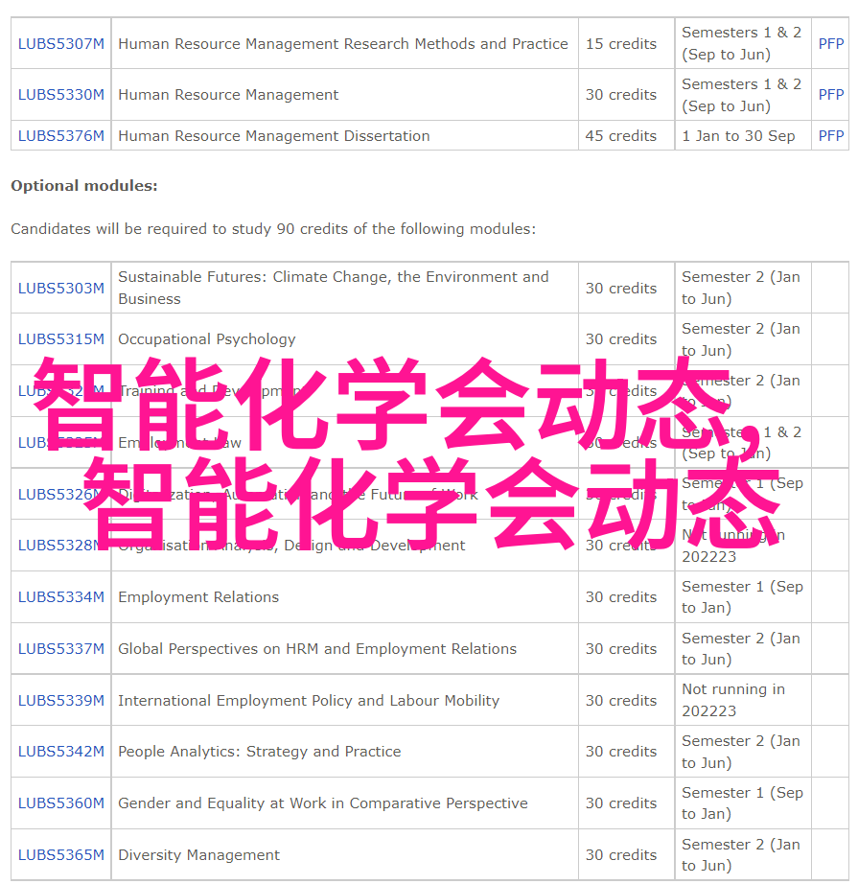Image resolution: width=858 pixels, height=884 pixels.
Task: Select the '45 credits' cell
Action: pyautogui.click(x=626, y=135)
